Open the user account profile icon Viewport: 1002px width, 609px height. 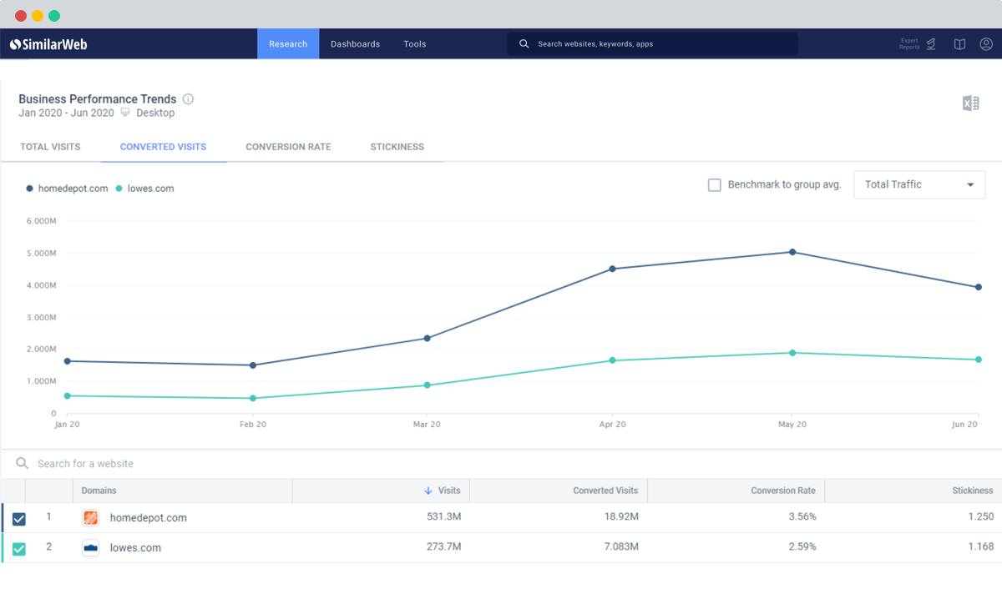[x=986, y=44]
